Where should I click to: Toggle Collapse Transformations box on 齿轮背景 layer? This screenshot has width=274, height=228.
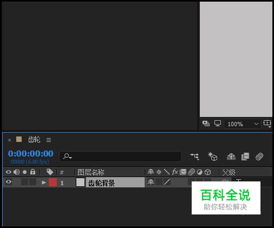click(159, 182)
